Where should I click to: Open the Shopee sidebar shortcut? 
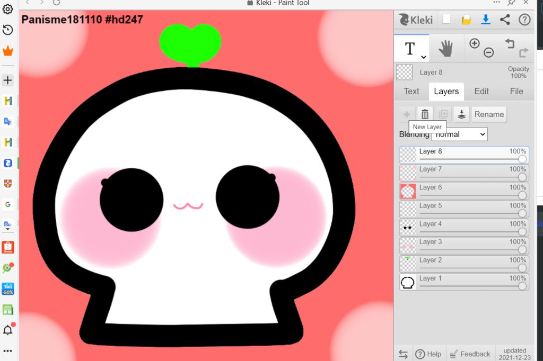point(7,247)
